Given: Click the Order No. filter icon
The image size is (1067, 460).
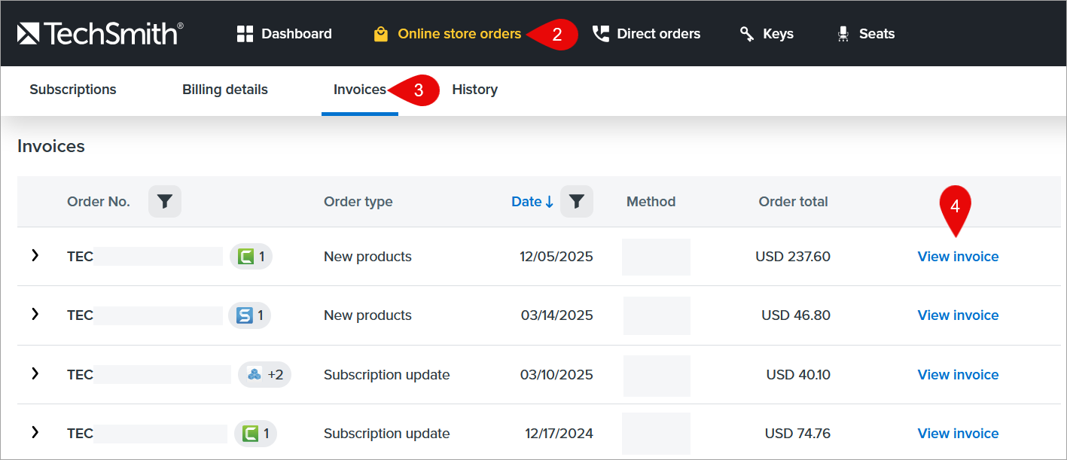Looking at the screenshot, I should [x=165, y=202].
